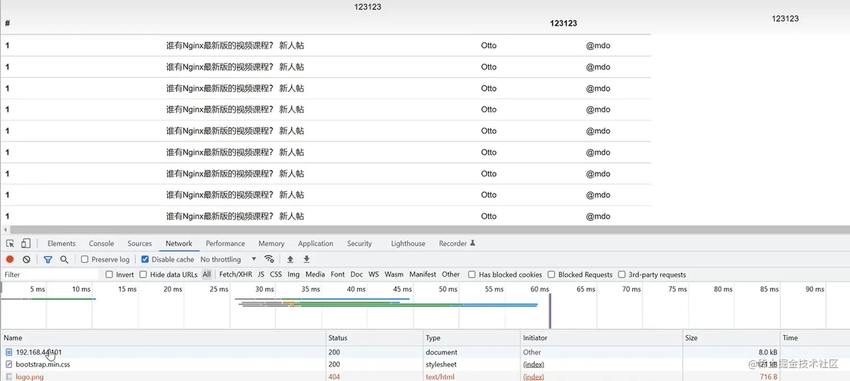Screen dimensions: 850x381
Task: Open network conditions wifi-gear icon
Action: (x=269, y=259)
